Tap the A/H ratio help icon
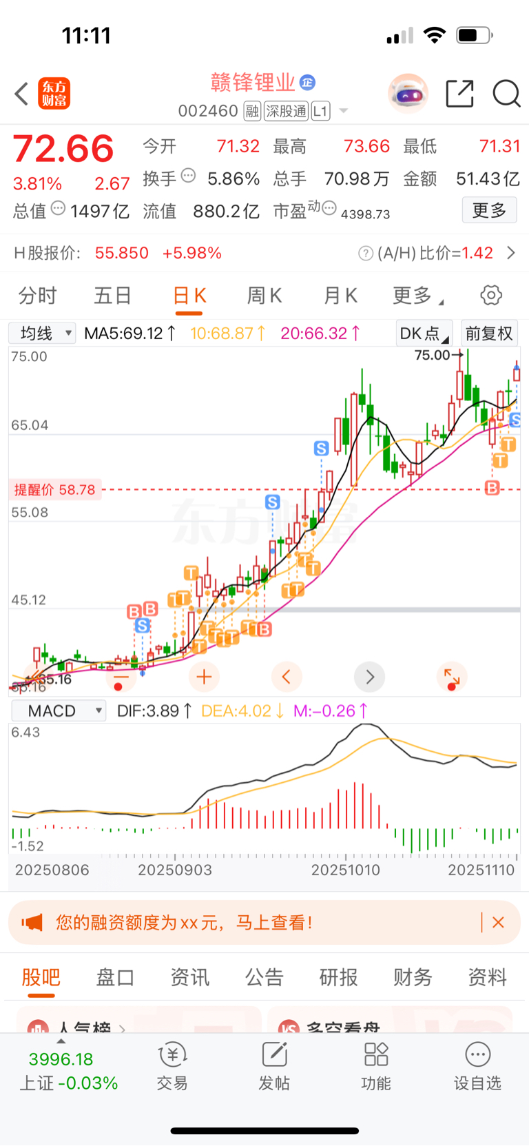Viewport: 529px width, 1146px height. click(366, 254)
